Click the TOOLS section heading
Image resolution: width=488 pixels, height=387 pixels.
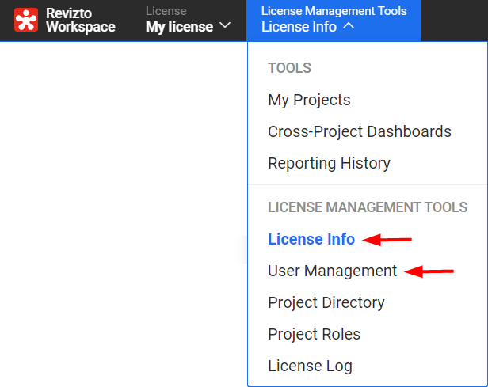pos(289,68)
